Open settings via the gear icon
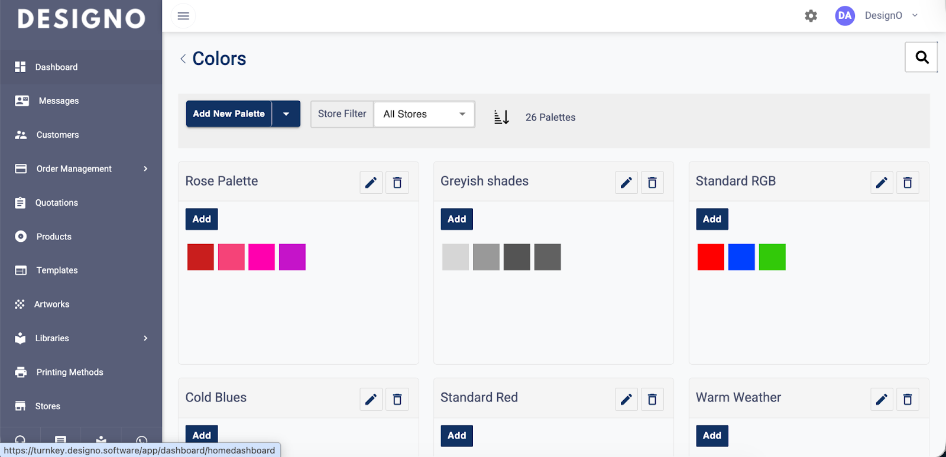The image size is (946, 457). pos(811,16)
